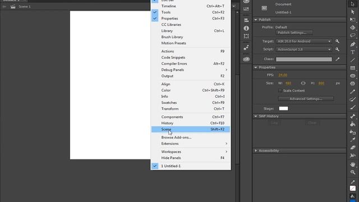The width and height of the screenshot is (359, 202).
Task: Select the Lasso tool
Action: point(353,35)
